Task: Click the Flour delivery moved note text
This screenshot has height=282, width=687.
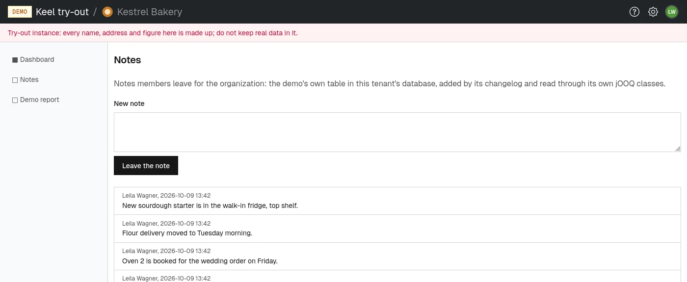Action: [x=187, y=233]
